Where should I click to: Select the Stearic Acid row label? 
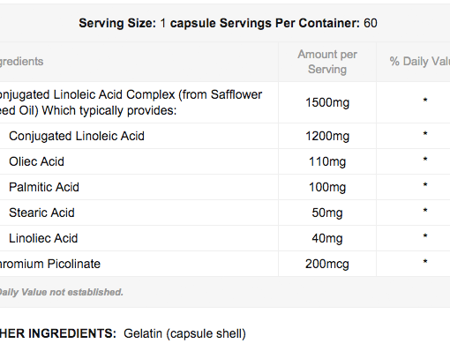coord(41,213)
